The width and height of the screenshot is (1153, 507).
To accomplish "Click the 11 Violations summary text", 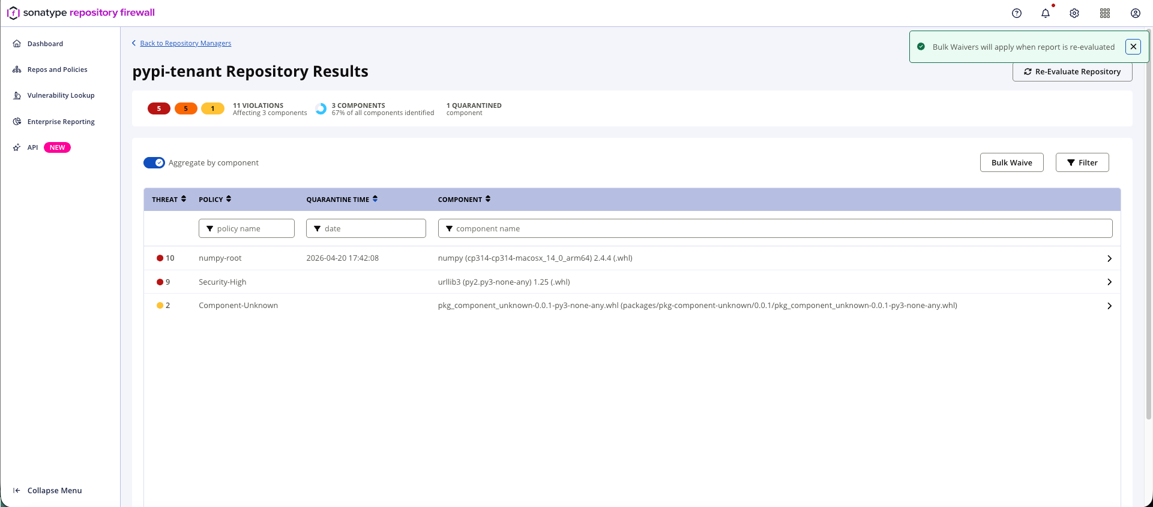I will pos(258,105).
